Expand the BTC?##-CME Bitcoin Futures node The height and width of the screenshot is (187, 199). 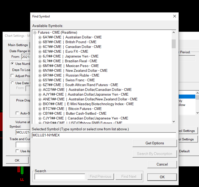coord(40,109)
